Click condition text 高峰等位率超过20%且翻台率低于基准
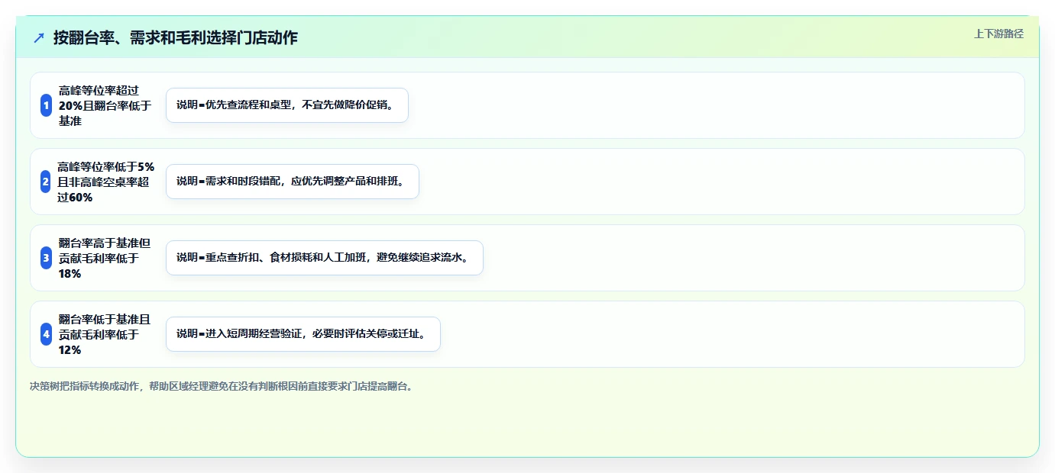The height and width of the screenshot is (473, 1055). tap(105, 105)
